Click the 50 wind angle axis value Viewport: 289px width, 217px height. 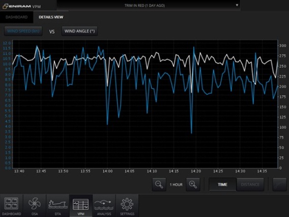point(282,148)
